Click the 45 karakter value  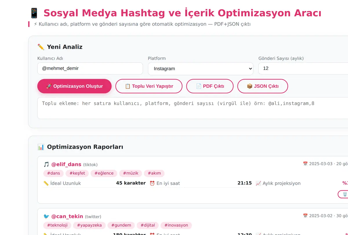pos(131,183)
